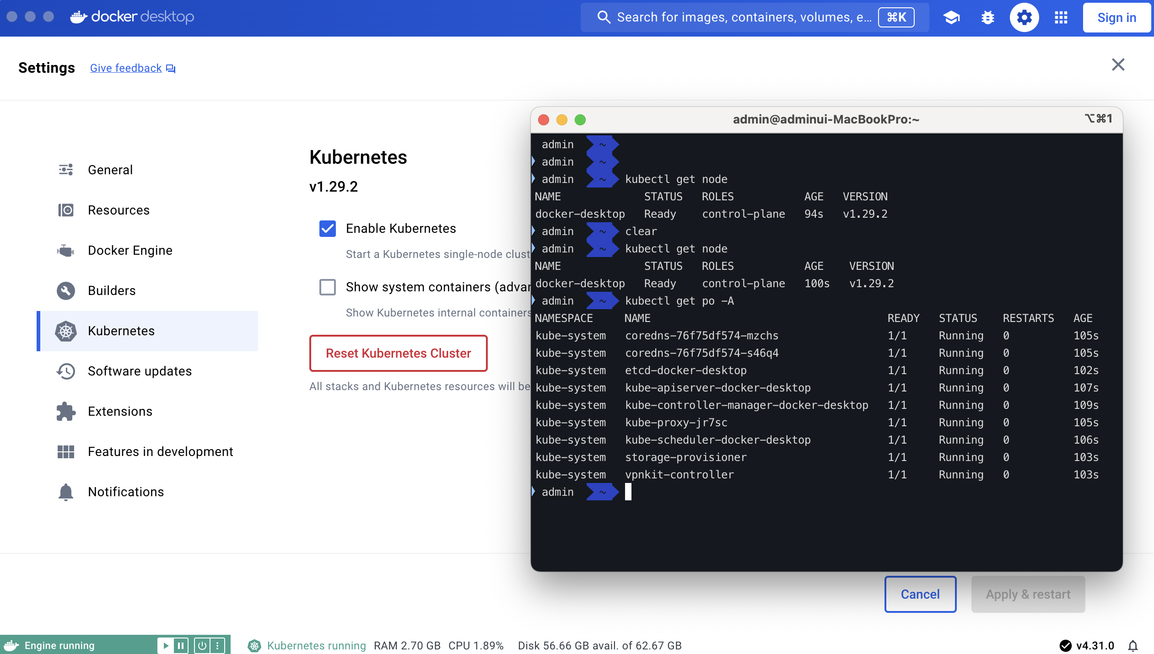Click the Cancel button
Viewport: 1154px width, 654px height.
[920, 594]
